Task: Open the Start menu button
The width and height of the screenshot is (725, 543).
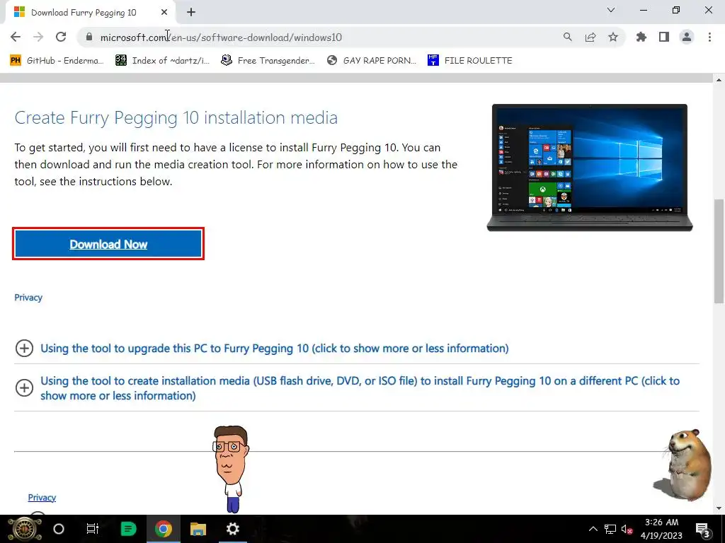Action: pos(25,529)
